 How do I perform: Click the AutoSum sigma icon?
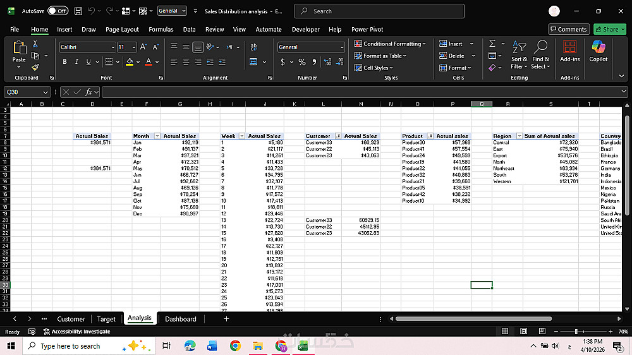(x=492, y=44)
